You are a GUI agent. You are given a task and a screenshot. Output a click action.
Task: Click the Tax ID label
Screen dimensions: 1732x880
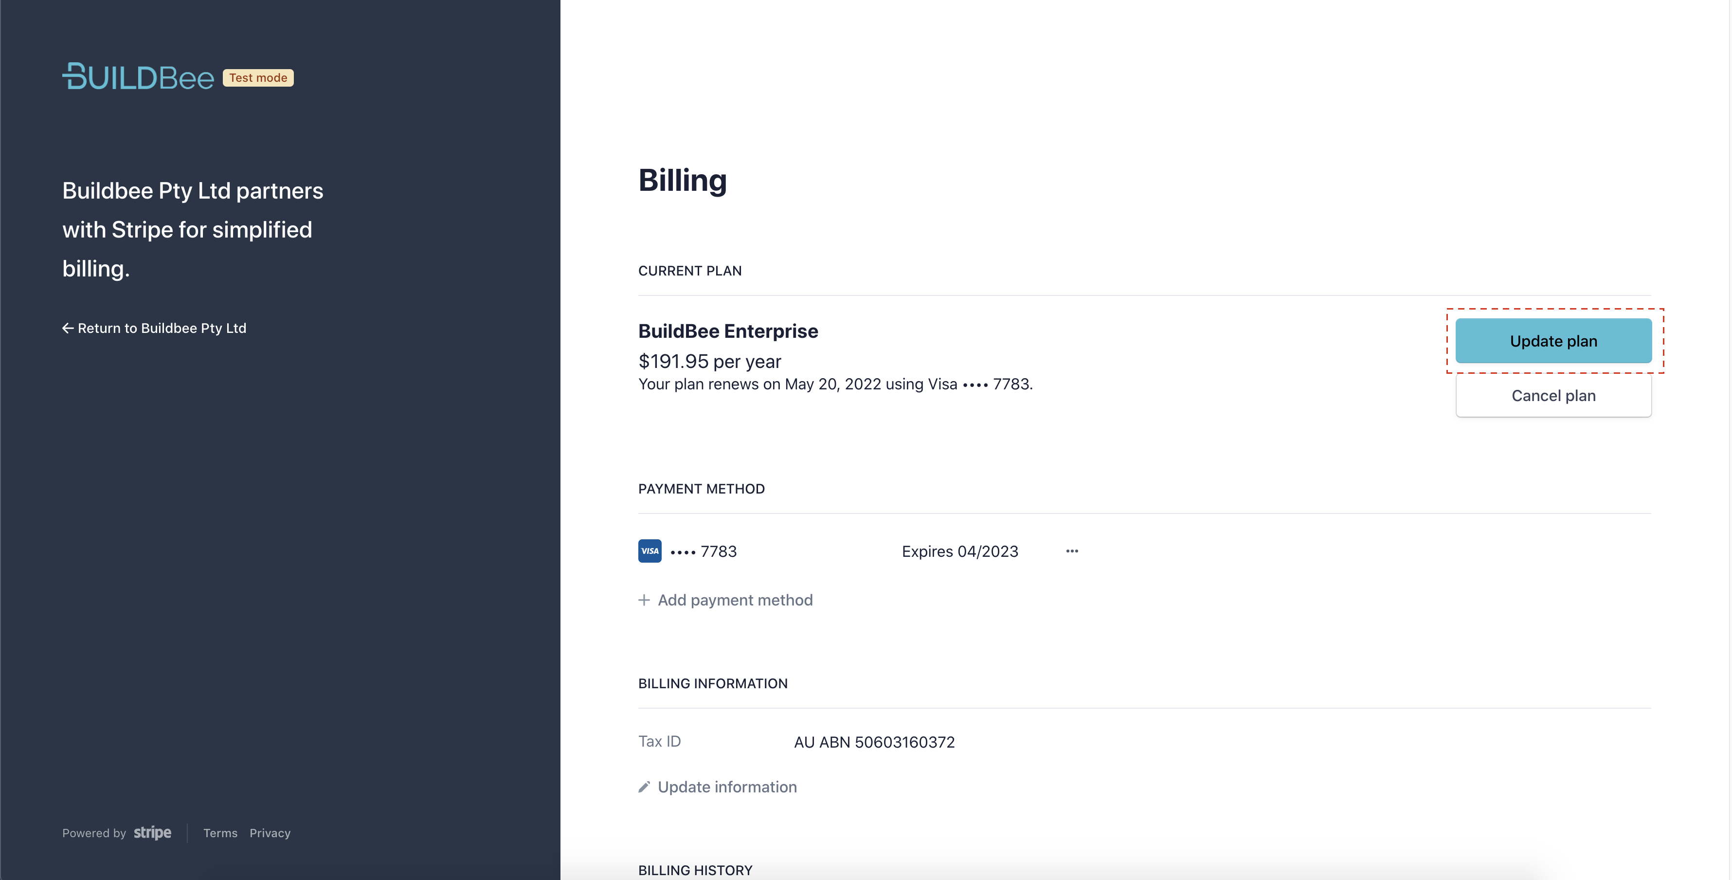pos(660,741)
